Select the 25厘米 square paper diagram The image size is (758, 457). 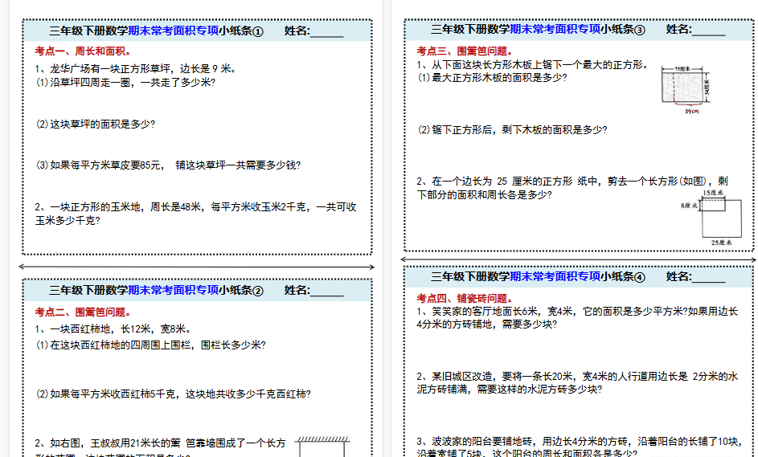pos(712,217)
